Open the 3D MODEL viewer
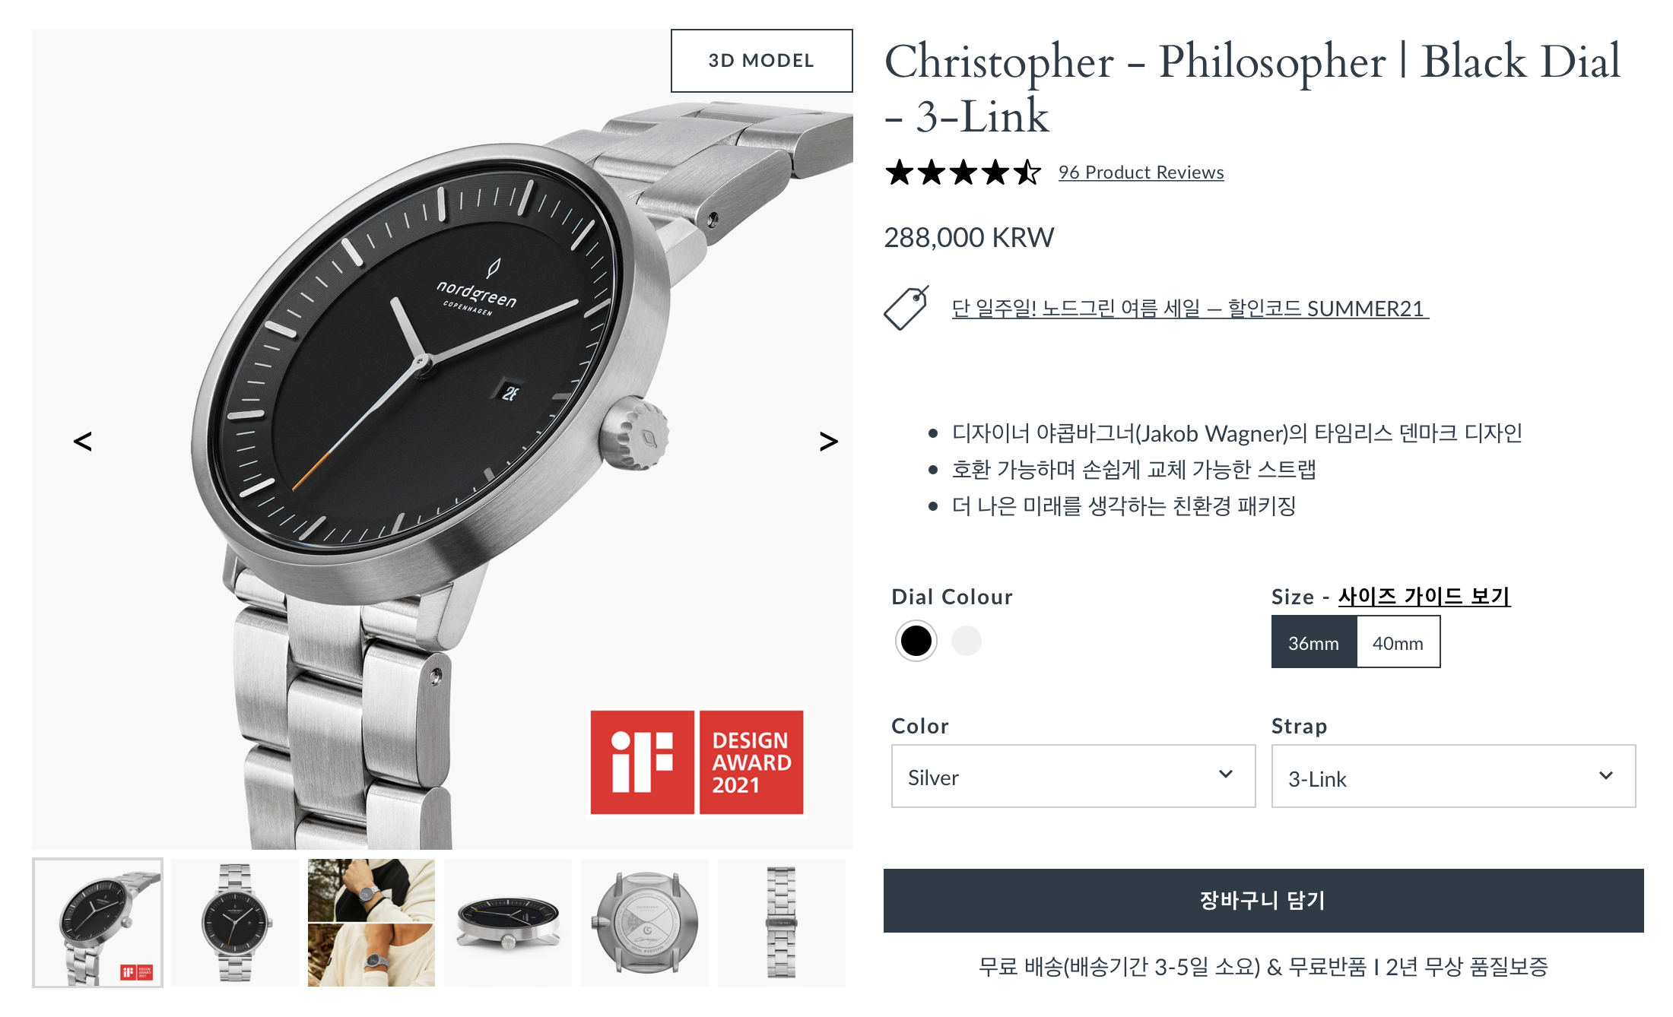This screenshot has height=1017, width=1673. (x=761, y=61)
